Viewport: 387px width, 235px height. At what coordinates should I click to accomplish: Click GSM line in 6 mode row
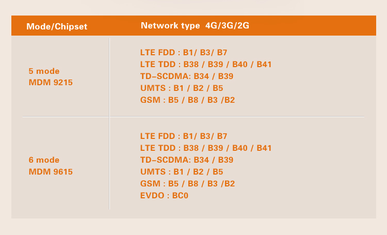tap(188, 183)
